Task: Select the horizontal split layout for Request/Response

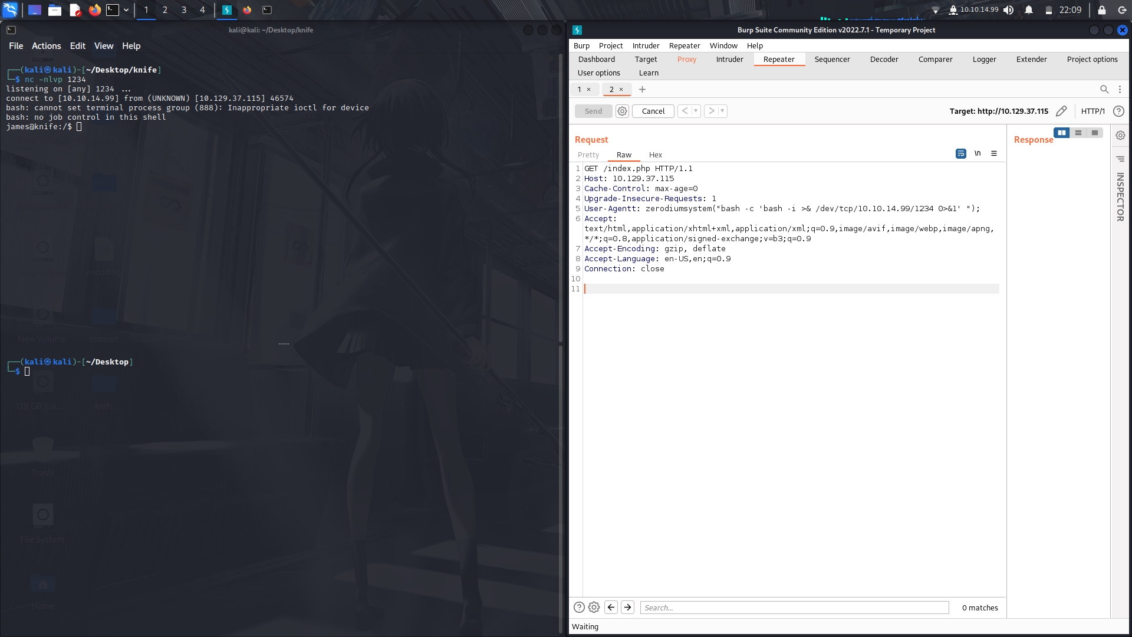Action: pyautogui.click(x=1078, y=132)
